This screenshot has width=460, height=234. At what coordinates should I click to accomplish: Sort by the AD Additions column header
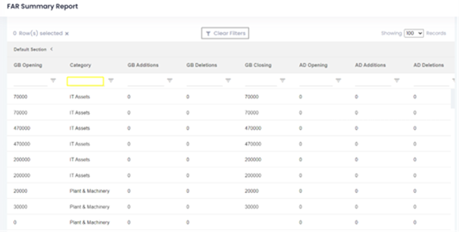370,65
